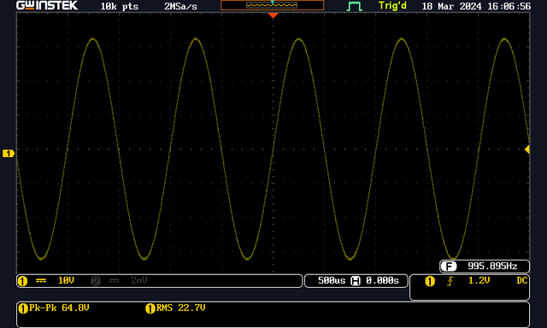547x328 pixels.
Task: Click the orange trigger position marker
Action: click(273, 15)
